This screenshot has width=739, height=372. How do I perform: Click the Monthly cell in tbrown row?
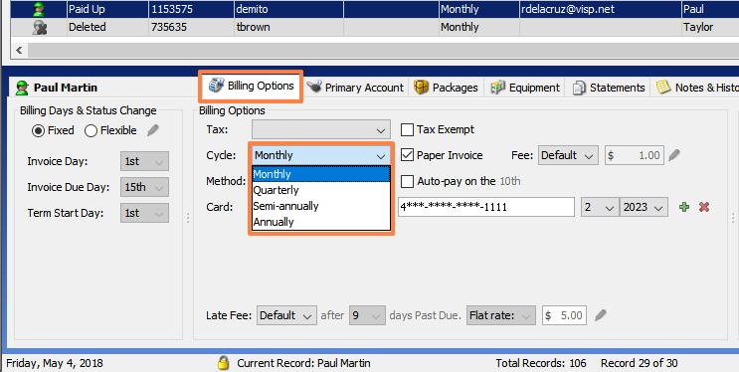click(x=478, y=27)
